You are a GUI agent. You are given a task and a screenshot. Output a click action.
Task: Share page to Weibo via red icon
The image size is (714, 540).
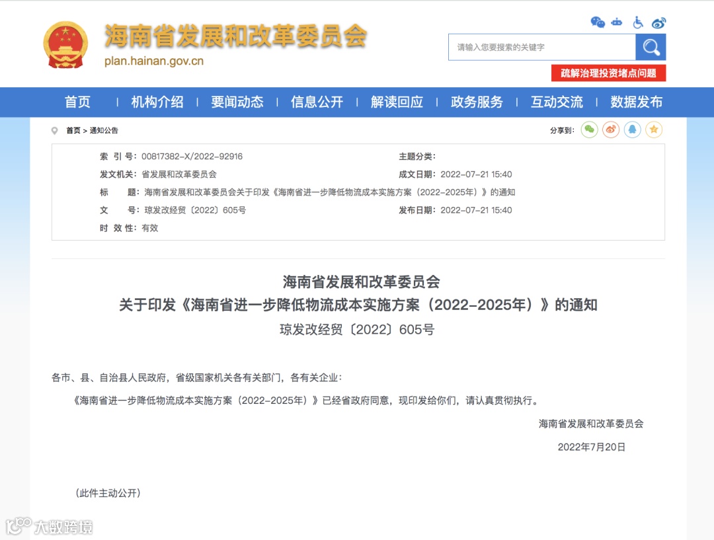click(x=611, y=130)
